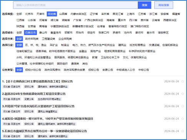This screenshot has height=140, width=187.
Task: Filter by 政府采购意向 type
Action: (52, 70)
